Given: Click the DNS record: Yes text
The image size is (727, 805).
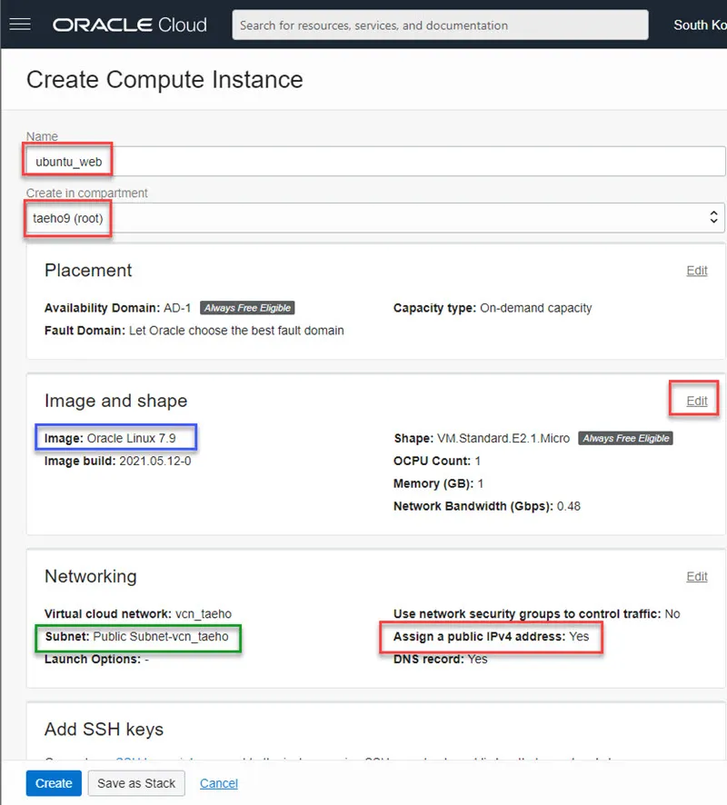Looking at the screenshot, I should 441,660.
